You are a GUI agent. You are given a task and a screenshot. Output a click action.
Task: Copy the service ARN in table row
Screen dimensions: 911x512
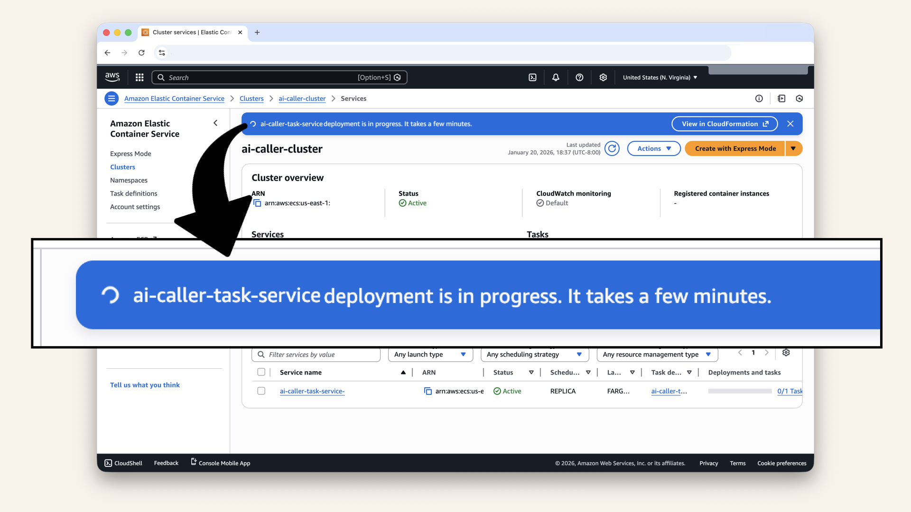(428, 391)
